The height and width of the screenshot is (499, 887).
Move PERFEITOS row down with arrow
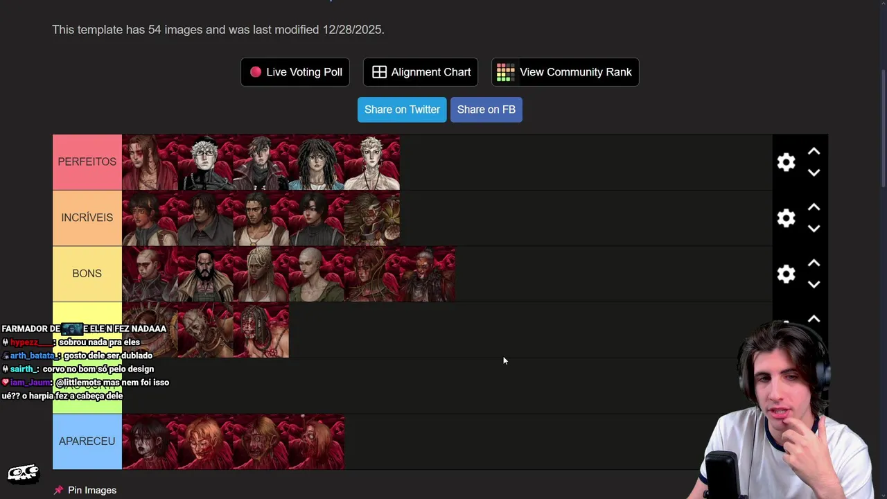(x=814, y=173)
